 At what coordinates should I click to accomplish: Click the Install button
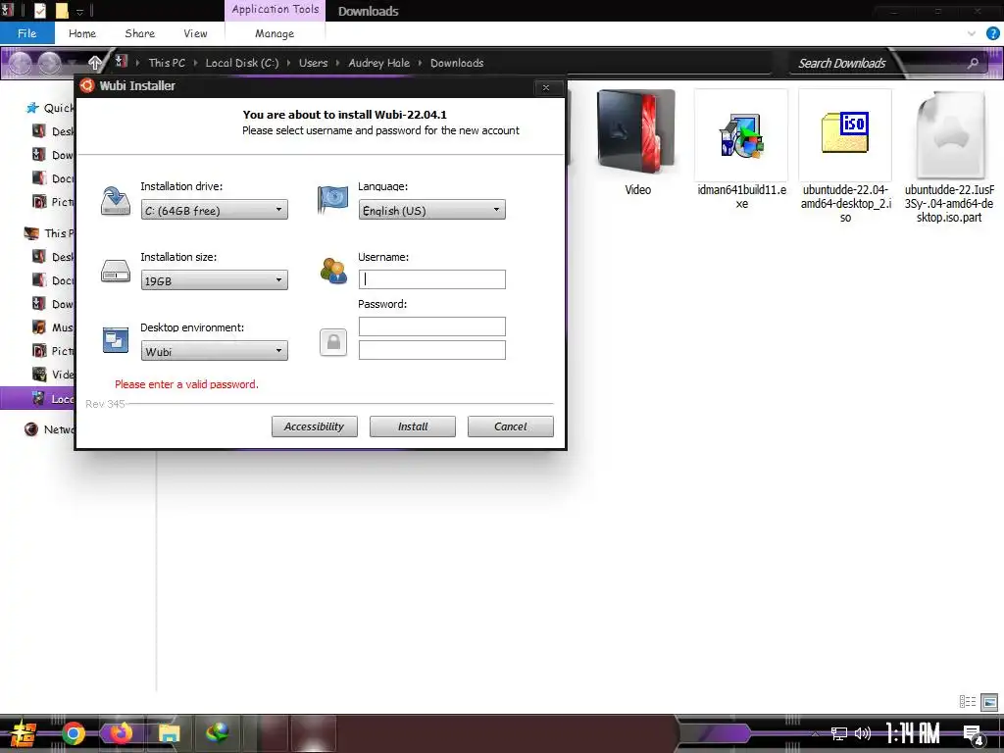[413, 427]
